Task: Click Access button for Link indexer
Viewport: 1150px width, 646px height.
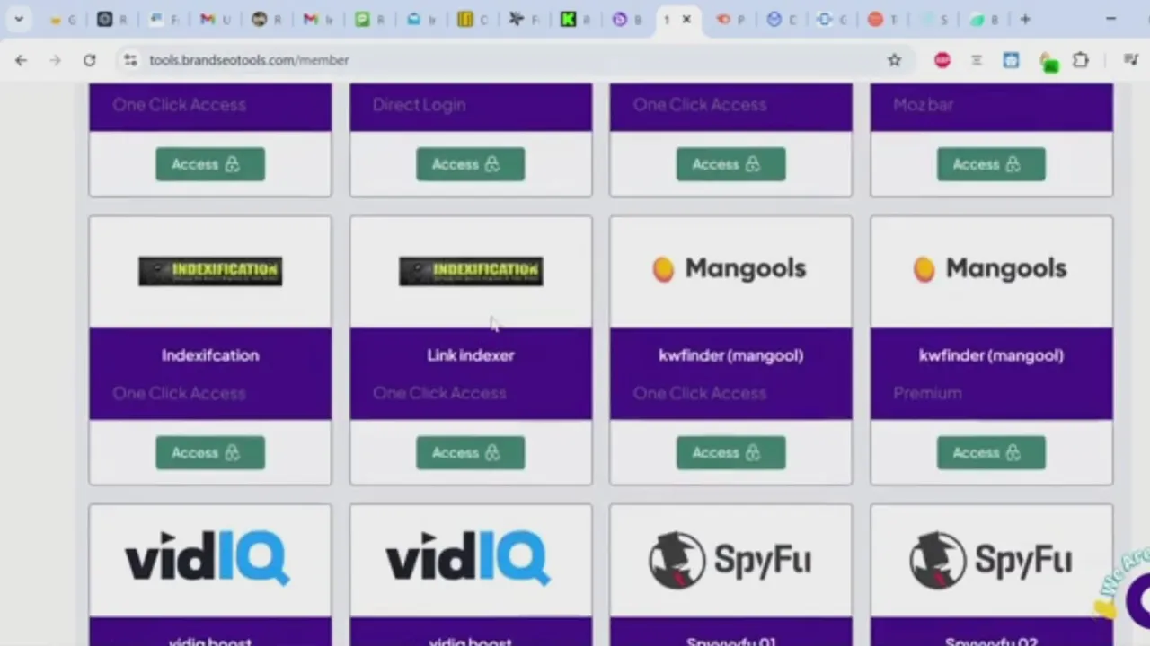Action: click(470, 452)
